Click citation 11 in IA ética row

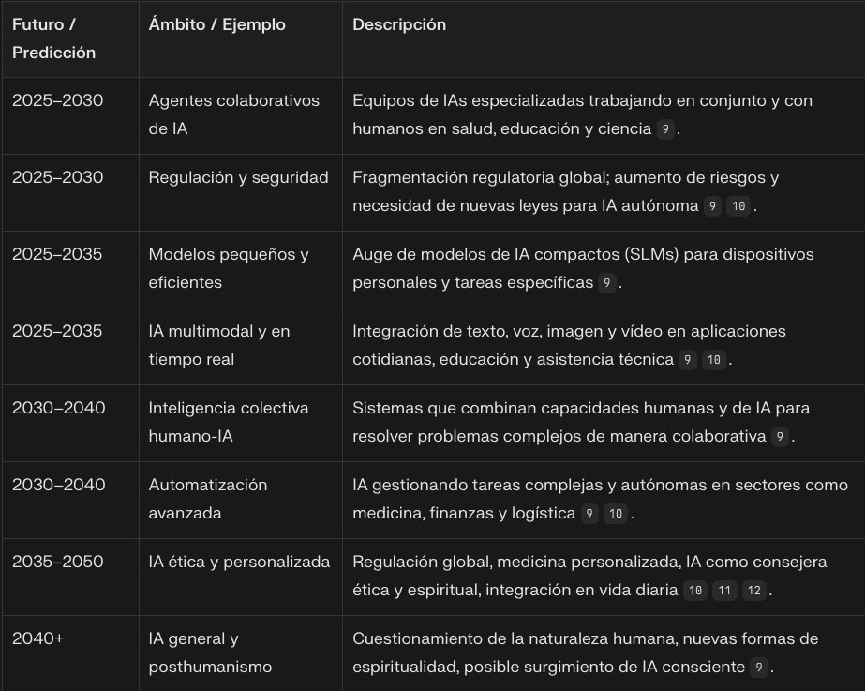[x=724, y=590]
